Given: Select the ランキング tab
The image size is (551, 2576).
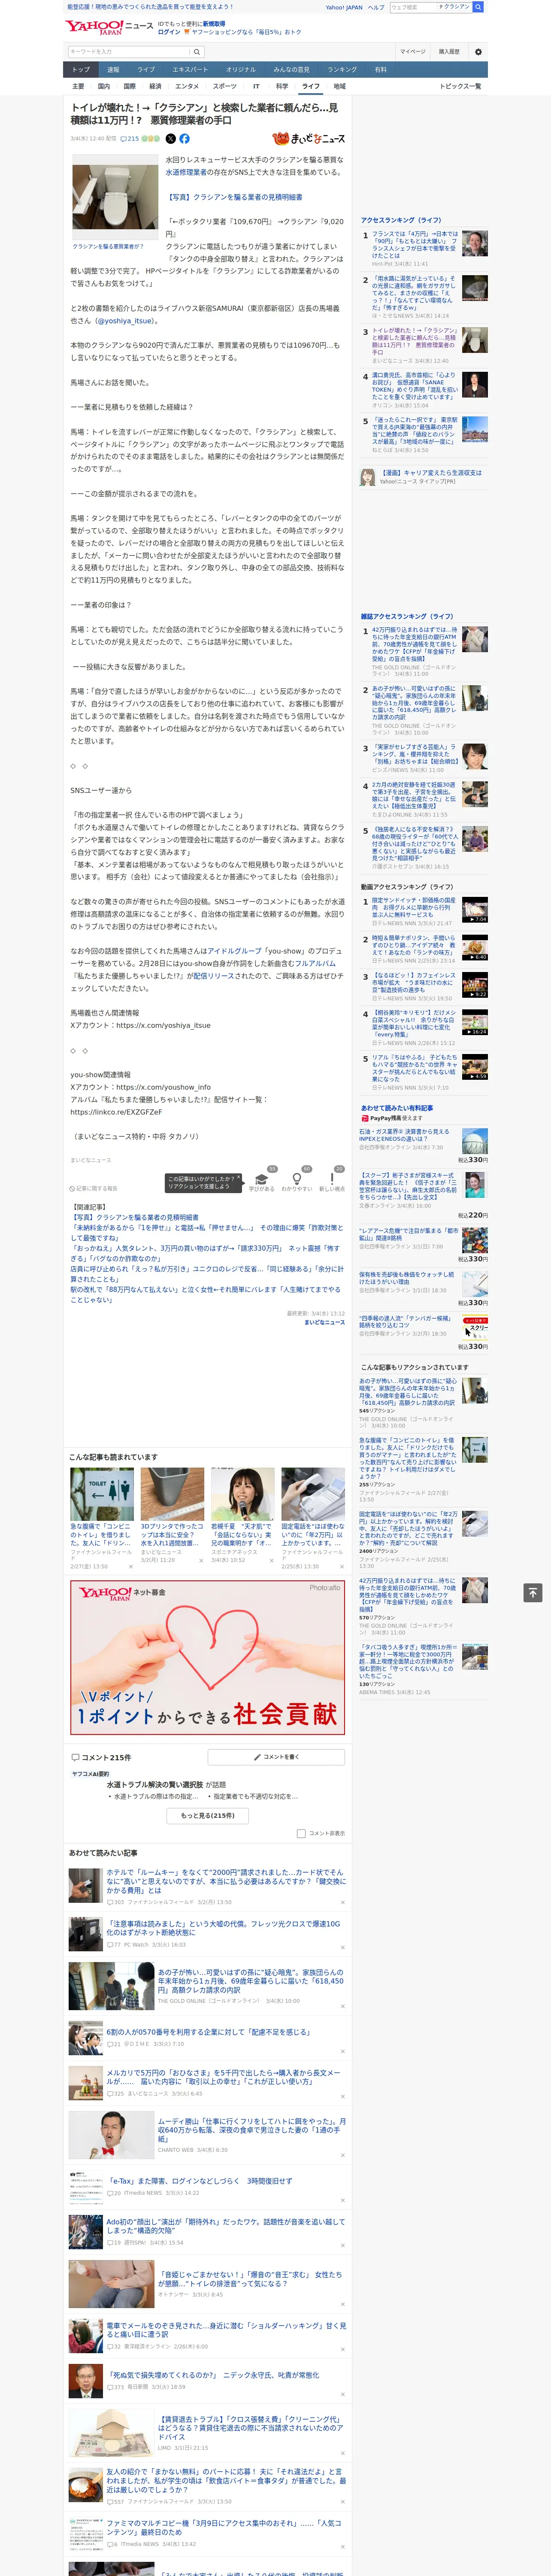Looking at the screenshot, I should (x=342, y=70).
